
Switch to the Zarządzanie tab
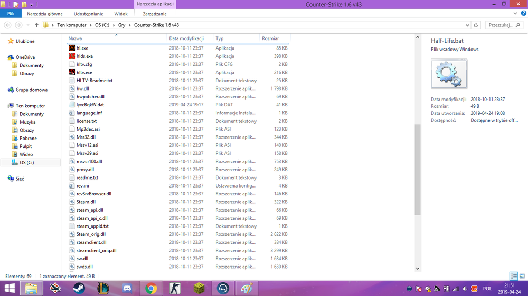[x=155, y=14]
